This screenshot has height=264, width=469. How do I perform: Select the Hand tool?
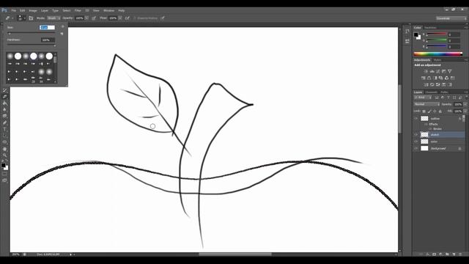(x=4, y=149)
